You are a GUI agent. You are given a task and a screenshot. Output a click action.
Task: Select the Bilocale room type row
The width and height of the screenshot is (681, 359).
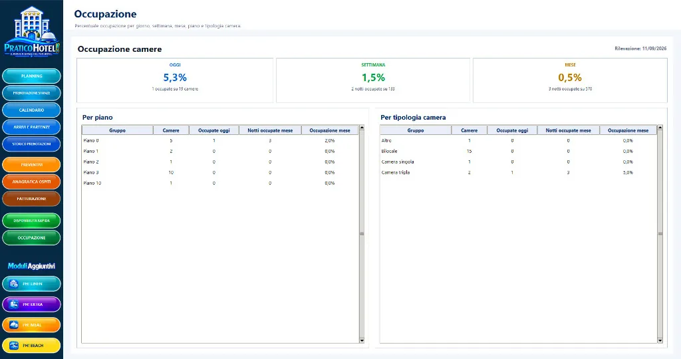(x=518, y=151)
